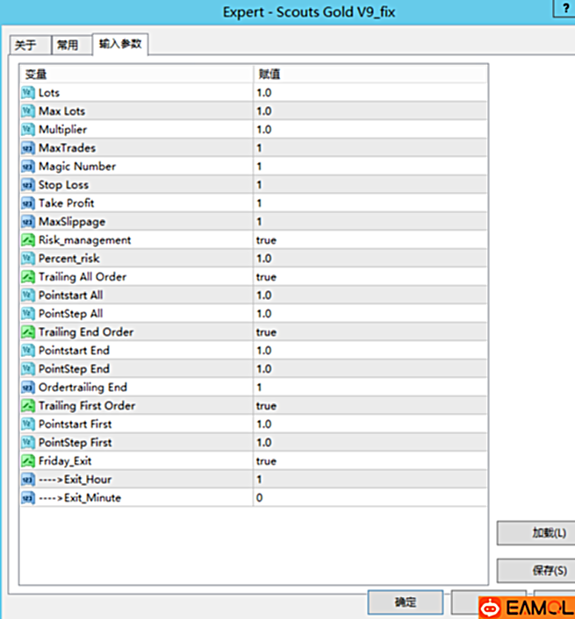Select the Stop Loss variable name

pos(63,185)
